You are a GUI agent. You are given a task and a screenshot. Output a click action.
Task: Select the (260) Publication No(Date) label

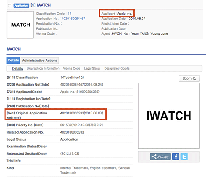pyautogui.click(x=28, y=106)
